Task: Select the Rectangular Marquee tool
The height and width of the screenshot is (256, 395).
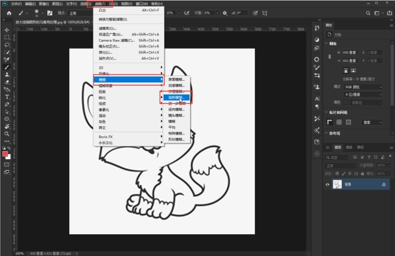Action: click(x=7, y=38)
